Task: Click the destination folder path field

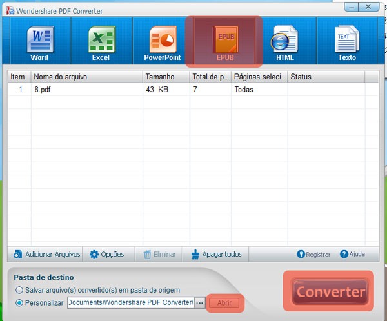Action: pyautogui.click(x=131, y=302)
